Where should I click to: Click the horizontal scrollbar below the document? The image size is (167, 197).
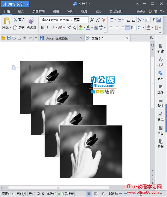pos(58,188)
